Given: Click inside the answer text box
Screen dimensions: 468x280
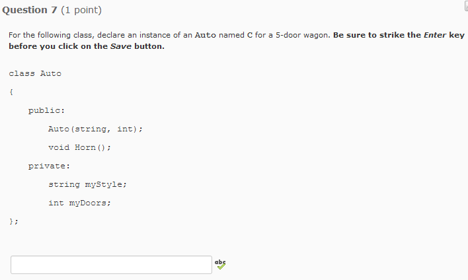Looking at the screenshot, I should tap(111, 265).
